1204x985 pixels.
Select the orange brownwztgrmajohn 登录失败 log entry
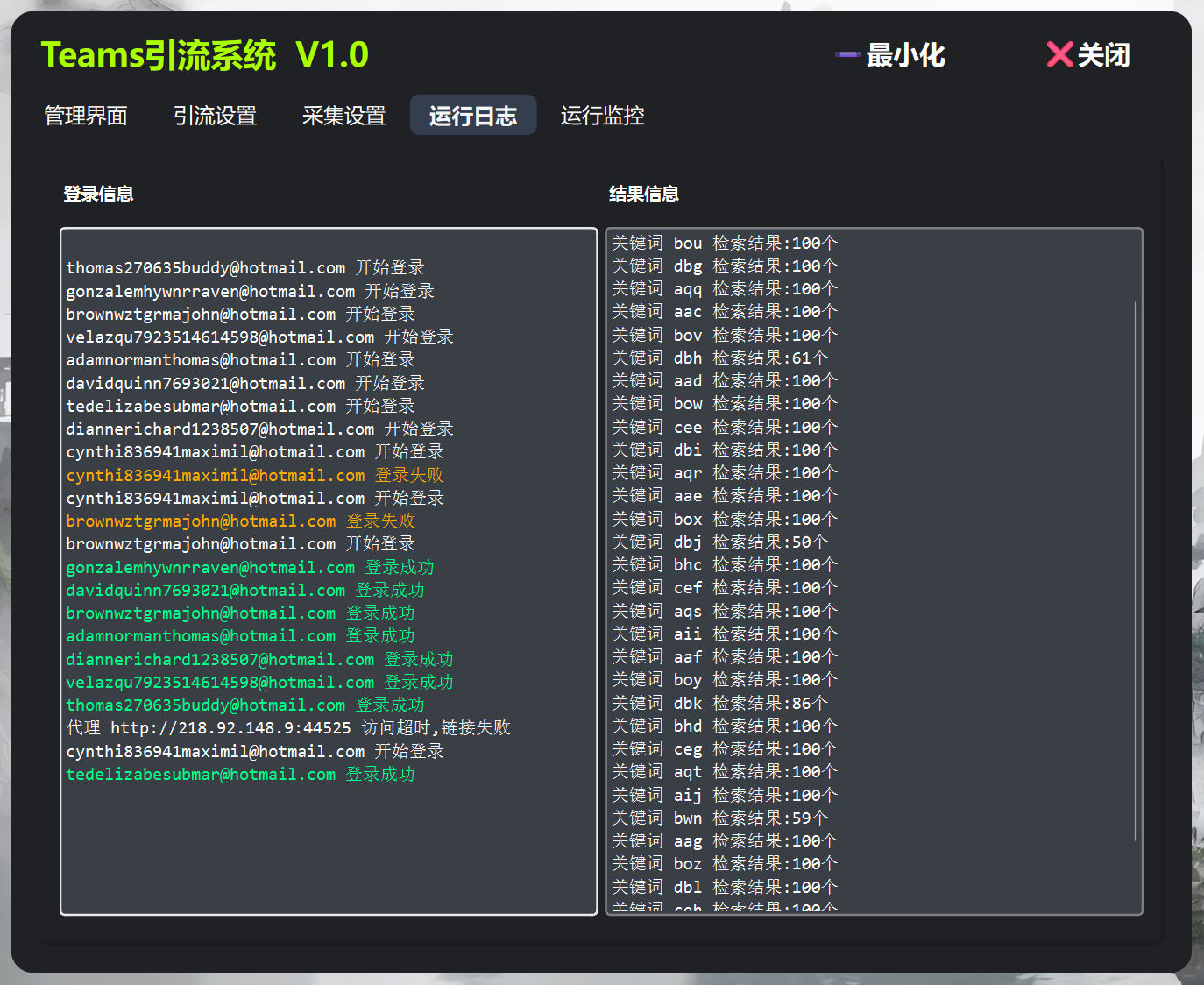[240, 521]
